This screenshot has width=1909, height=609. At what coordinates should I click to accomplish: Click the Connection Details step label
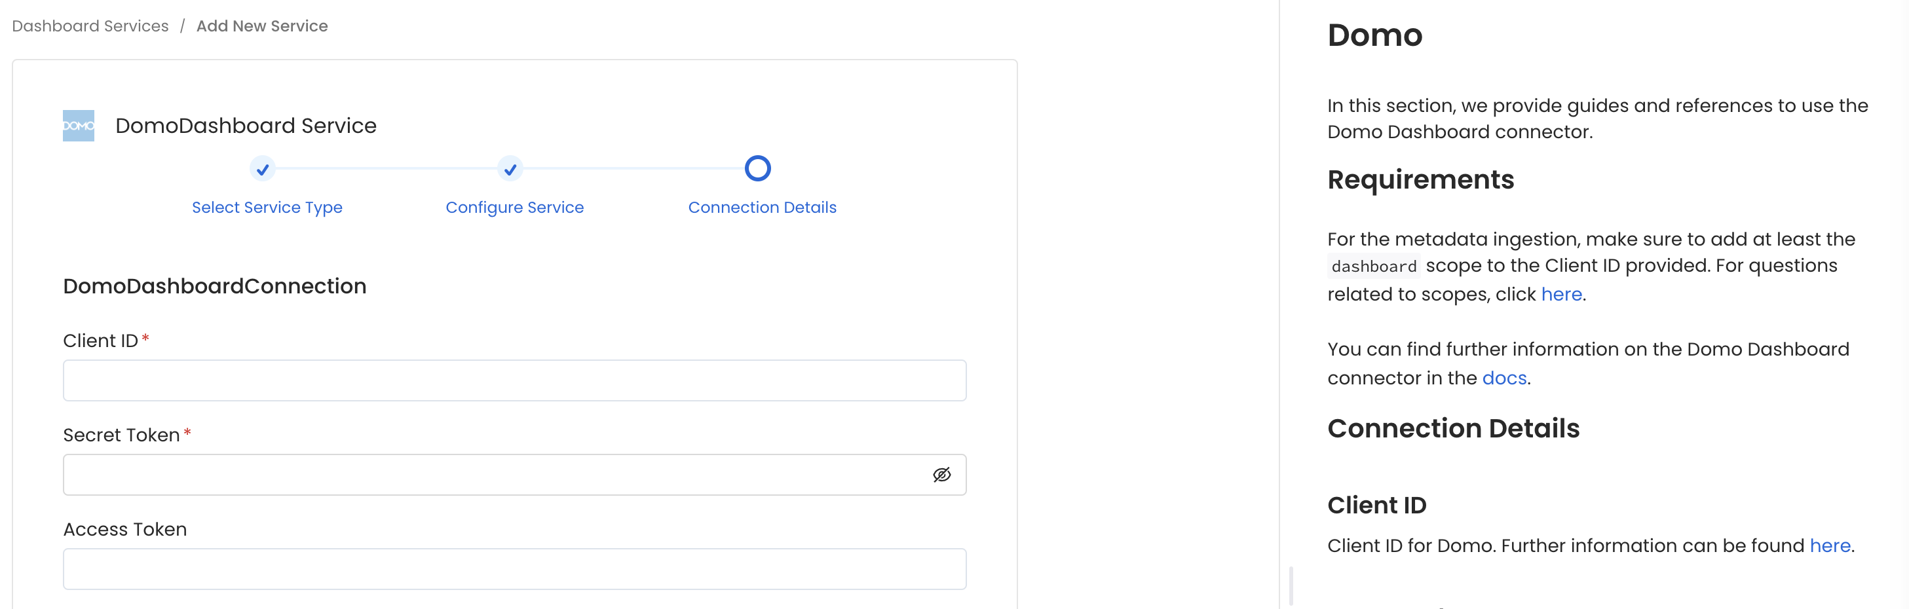[x=762, y=208]
